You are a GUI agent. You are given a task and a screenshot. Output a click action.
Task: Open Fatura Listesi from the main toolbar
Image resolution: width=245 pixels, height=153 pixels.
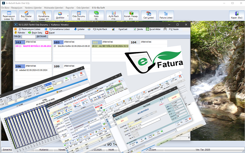pyautogui.click(x=166, y=15)
